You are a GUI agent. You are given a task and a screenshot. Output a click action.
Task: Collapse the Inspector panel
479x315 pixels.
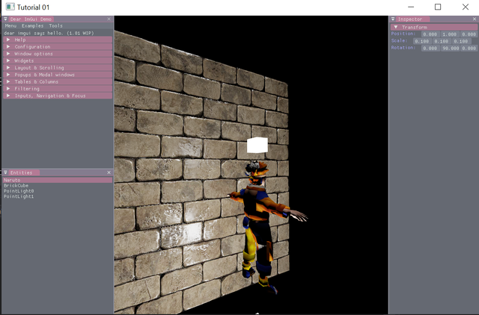point(393,19)
